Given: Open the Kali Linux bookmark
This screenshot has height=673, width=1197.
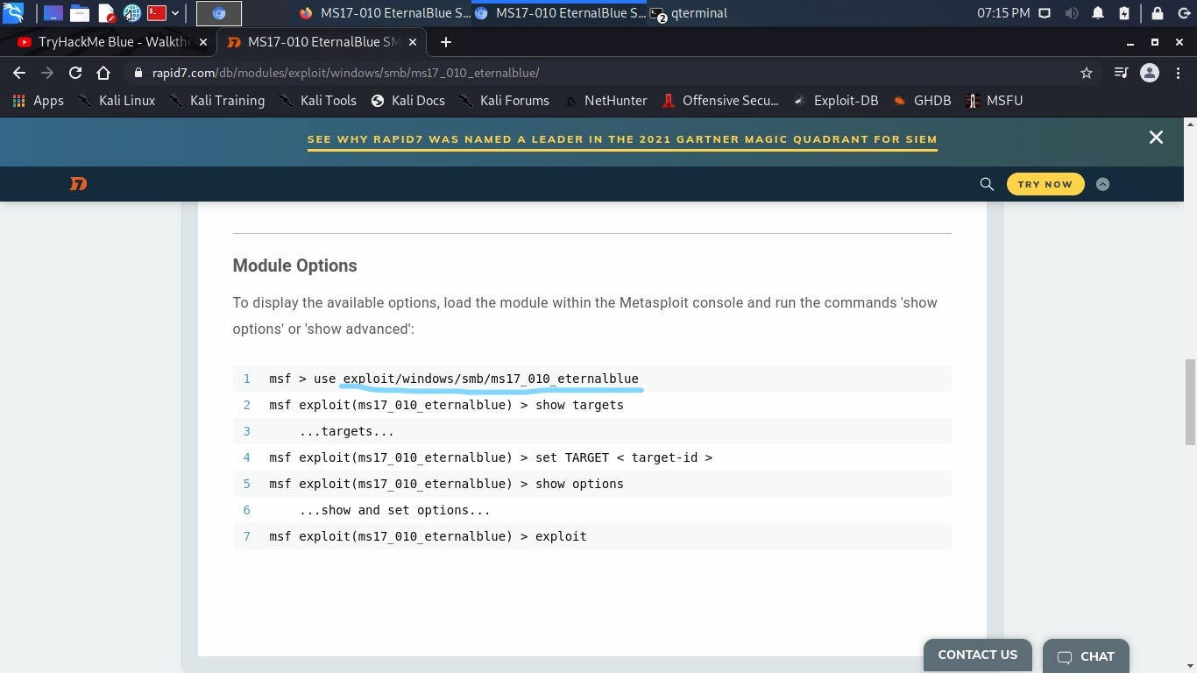Looking at the screenshot, I should (x=117, y=101).
